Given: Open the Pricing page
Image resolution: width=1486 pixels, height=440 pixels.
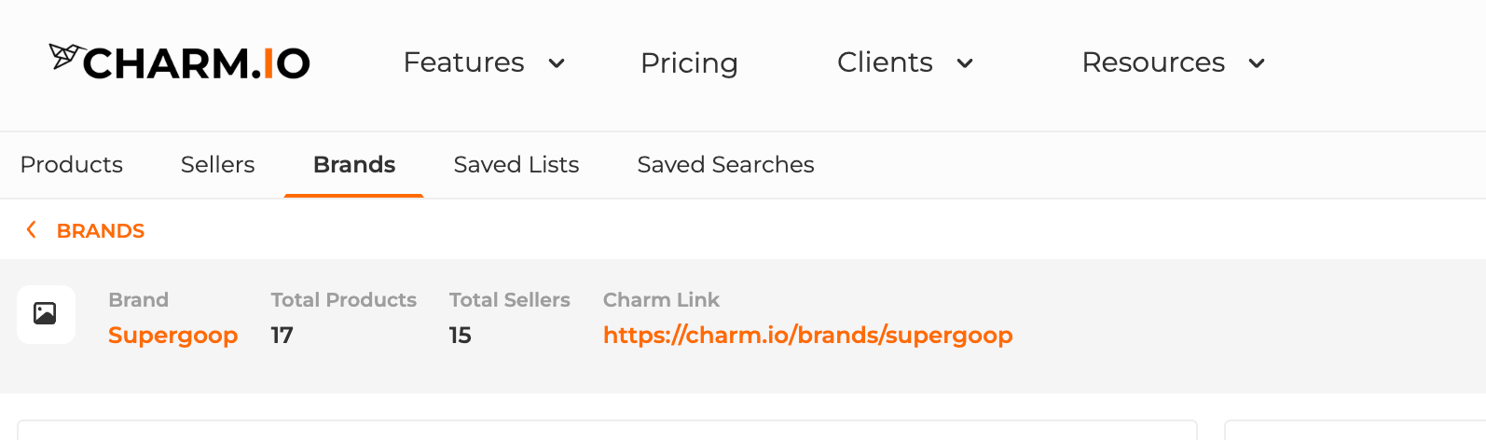Looking at the screenshot, I should [689, 63].
